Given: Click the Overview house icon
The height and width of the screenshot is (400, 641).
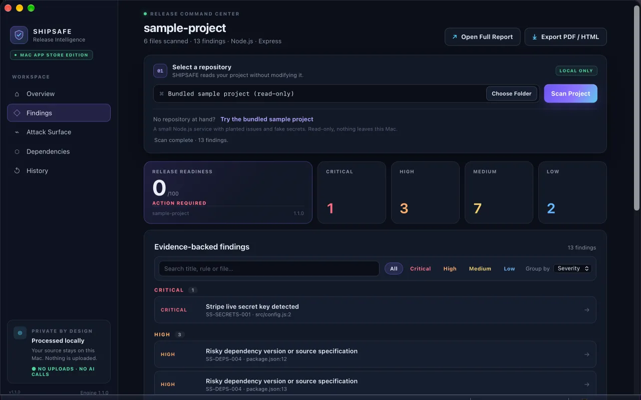Looking at the screenshot, I should coord(17,94).
